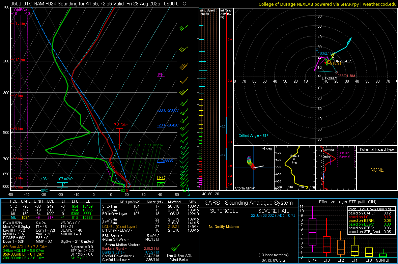Click the red EF3 box plot
Viewport: 398px width, 264px height.
coord(326,244)
